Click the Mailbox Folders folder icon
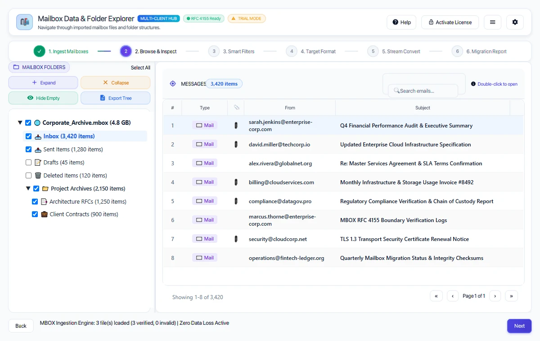The width and height of the screenshot is (540, 341). point(16,67)
